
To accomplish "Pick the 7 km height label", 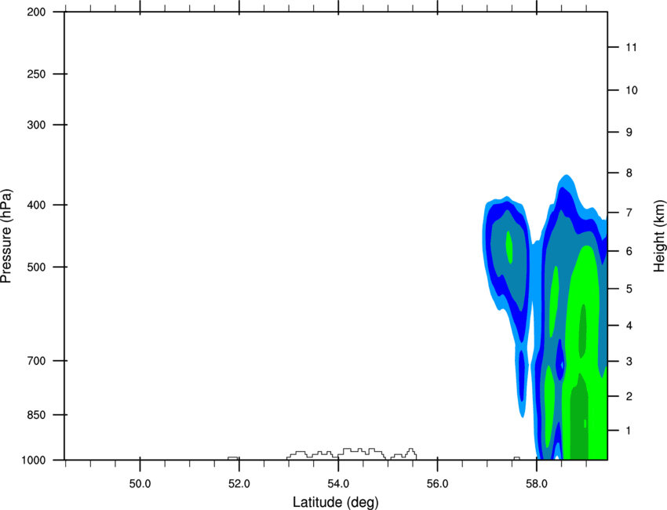I will (x=629, y=213).
